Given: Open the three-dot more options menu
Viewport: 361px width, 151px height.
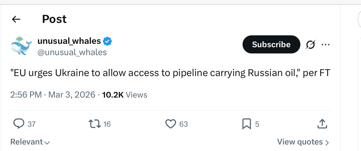Looking at the screenshot, I should (325, 45).
